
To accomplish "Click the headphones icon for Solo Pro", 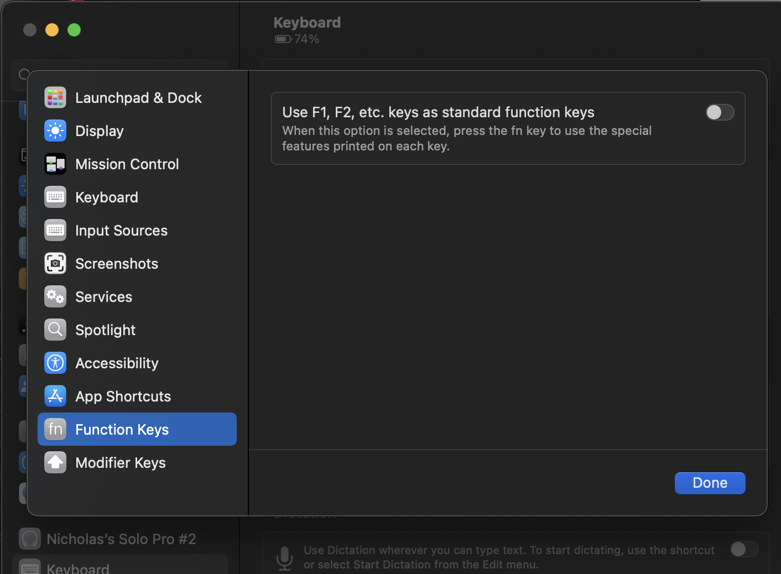I will coord(30,539).
